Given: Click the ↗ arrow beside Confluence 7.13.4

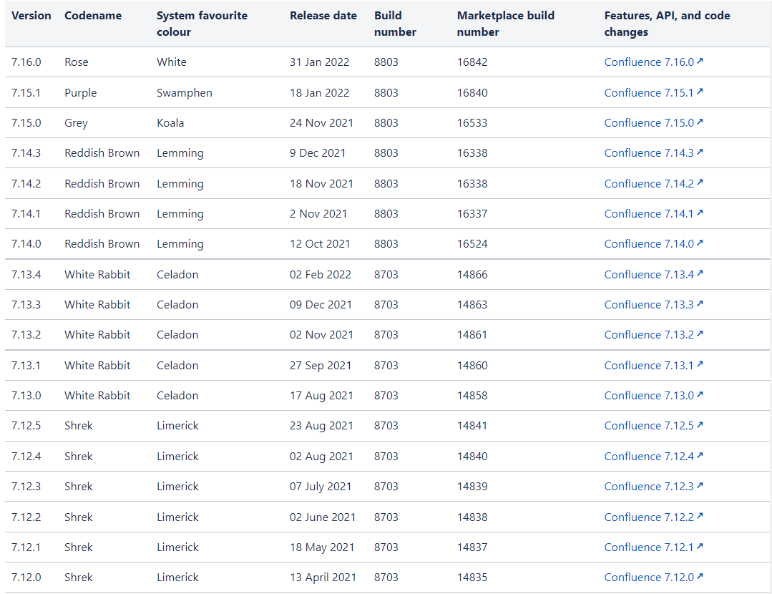Looking at the screenshot, I should (x=700, y=274).
